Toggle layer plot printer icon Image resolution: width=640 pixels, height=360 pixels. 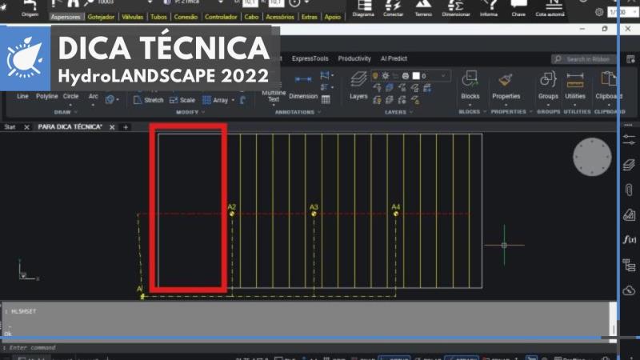[x=406, y=76]
